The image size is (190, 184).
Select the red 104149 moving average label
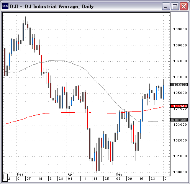179,106
